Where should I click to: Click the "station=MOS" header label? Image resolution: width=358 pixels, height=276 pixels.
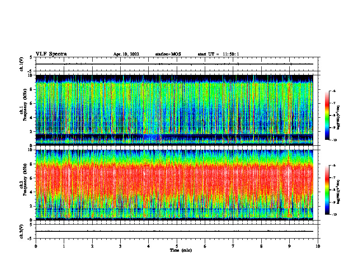168,54
